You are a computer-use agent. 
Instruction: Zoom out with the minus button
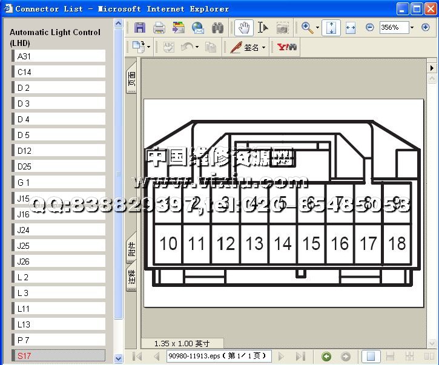[x=369, y=27]
